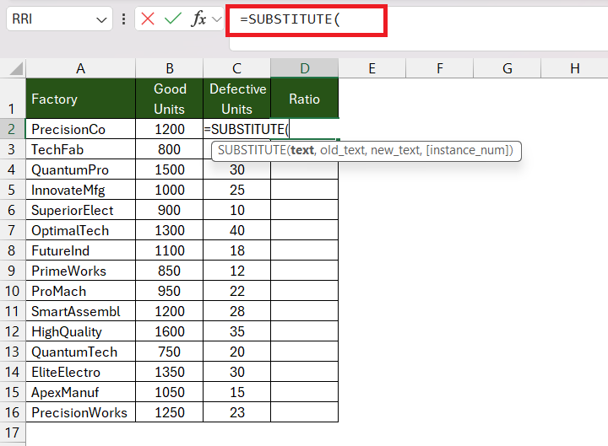Select Good Units value 1250
Viewport: 608px width, 446px height.
(x=170, y=412)
